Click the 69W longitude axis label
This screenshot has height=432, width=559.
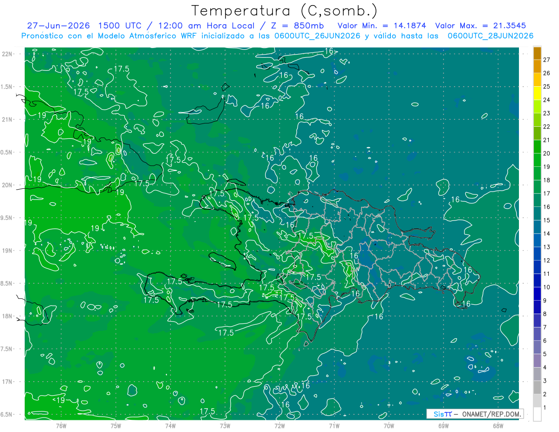(443, 426)
